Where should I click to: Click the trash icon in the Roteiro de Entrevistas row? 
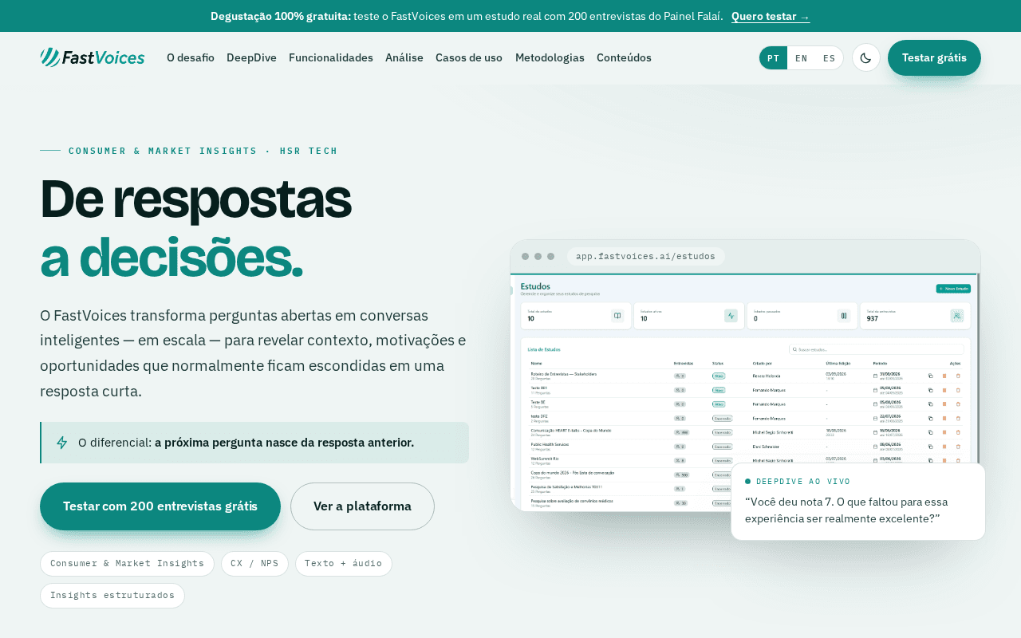tap(958, 376)
